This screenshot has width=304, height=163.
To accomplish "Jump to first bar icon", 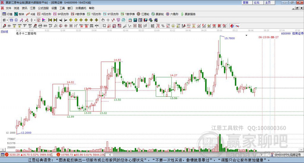I will (x=50, y=20).
